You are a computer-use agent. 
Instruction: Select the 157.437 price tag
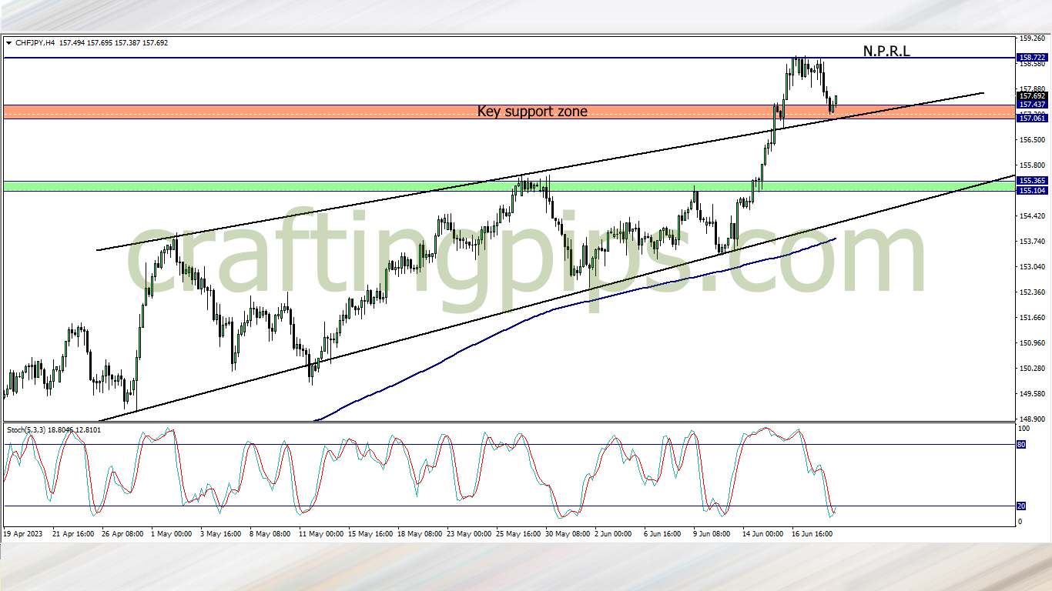(1032, 105)
